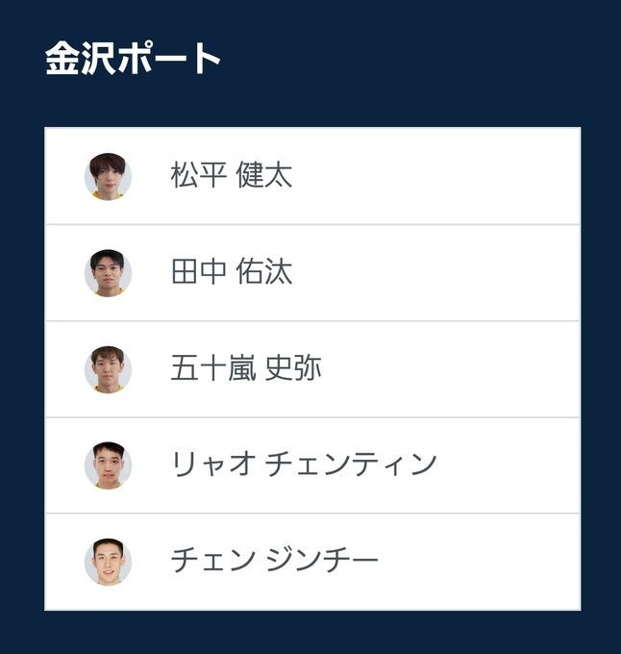The image size is (621, 654).
Task: Open the profile photo for 田中 佑汰
Action: (108, 272)
